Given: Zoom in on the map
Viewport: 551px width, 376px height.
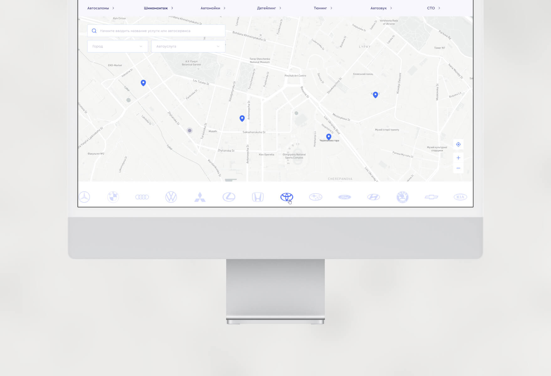Looking at the screenshot, I should [x=458, y=158].
